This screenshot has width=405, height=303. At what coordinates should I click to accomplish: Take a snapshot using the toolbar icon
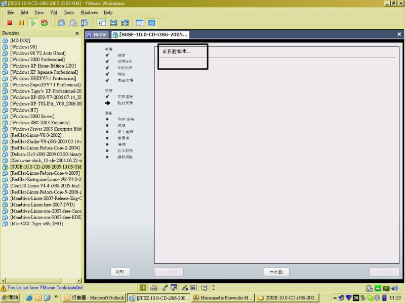point(61,23)
